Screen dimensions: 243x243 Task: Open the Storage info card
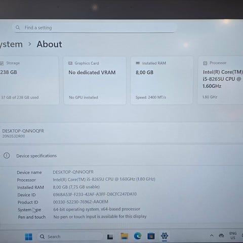29,80
